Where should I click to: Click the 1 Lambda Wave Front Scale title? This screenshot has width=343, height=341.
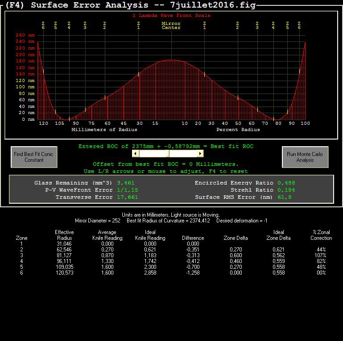171,16
